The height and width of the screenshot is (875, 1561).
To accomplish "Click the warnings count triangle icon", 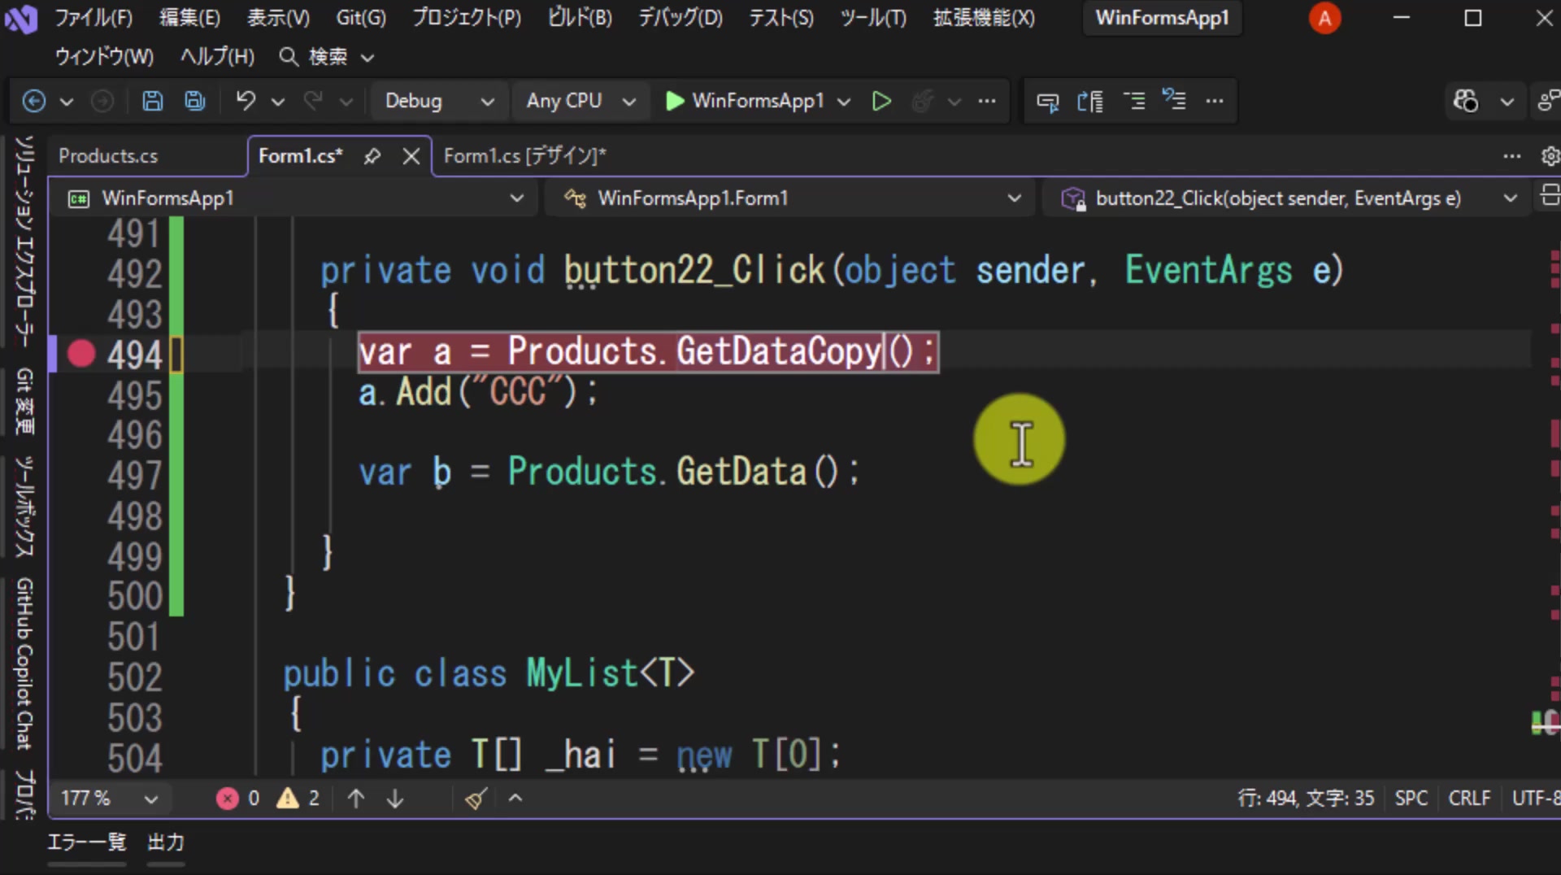I will [x=288, y=799].
